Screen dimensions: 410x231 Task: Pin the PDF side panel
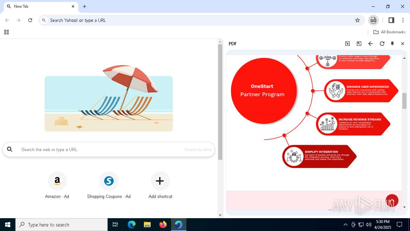[392, 44]
